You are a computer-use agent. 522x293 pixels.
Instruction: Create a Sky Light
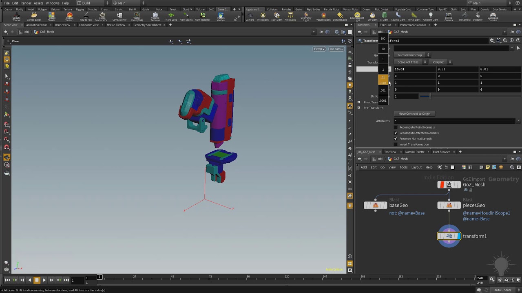pyautogui.click(x=372, y=17)
